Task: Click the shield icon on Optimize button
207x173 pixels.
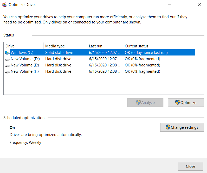Action: [x=177, y=102]
